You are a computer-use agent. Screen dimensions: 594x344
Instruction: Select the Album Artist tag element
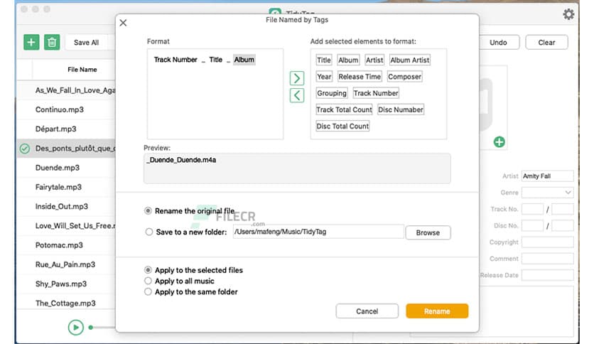[x=409, y=60]
